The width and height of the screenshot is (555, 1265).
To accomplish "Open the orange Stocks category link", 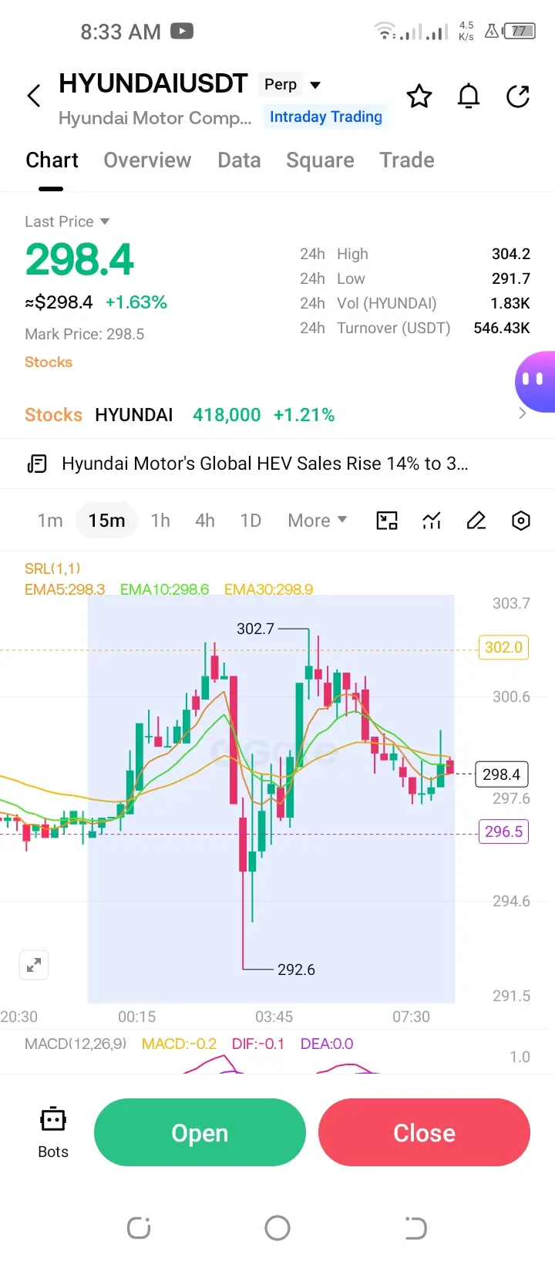I will coord(49,362).
